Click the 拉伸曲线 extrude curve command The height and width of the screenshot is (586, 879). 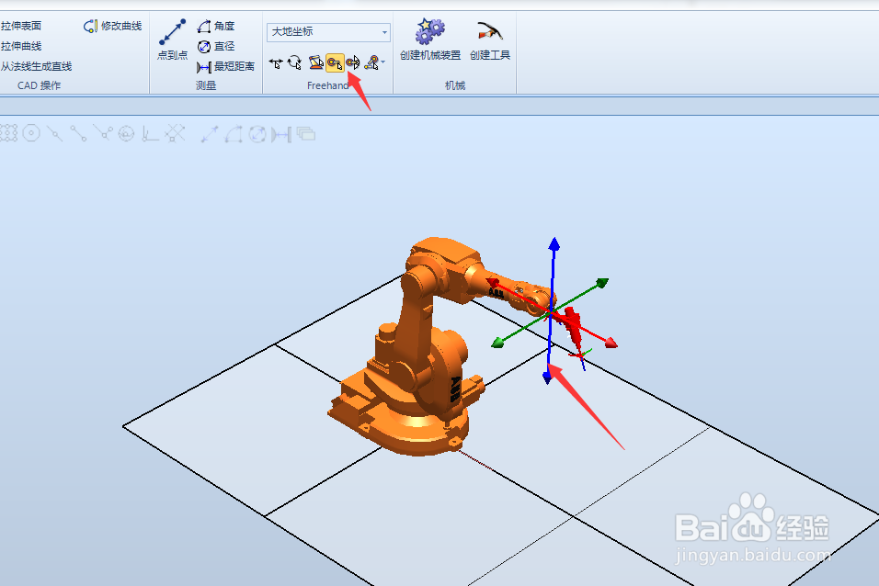pos(21,46)
